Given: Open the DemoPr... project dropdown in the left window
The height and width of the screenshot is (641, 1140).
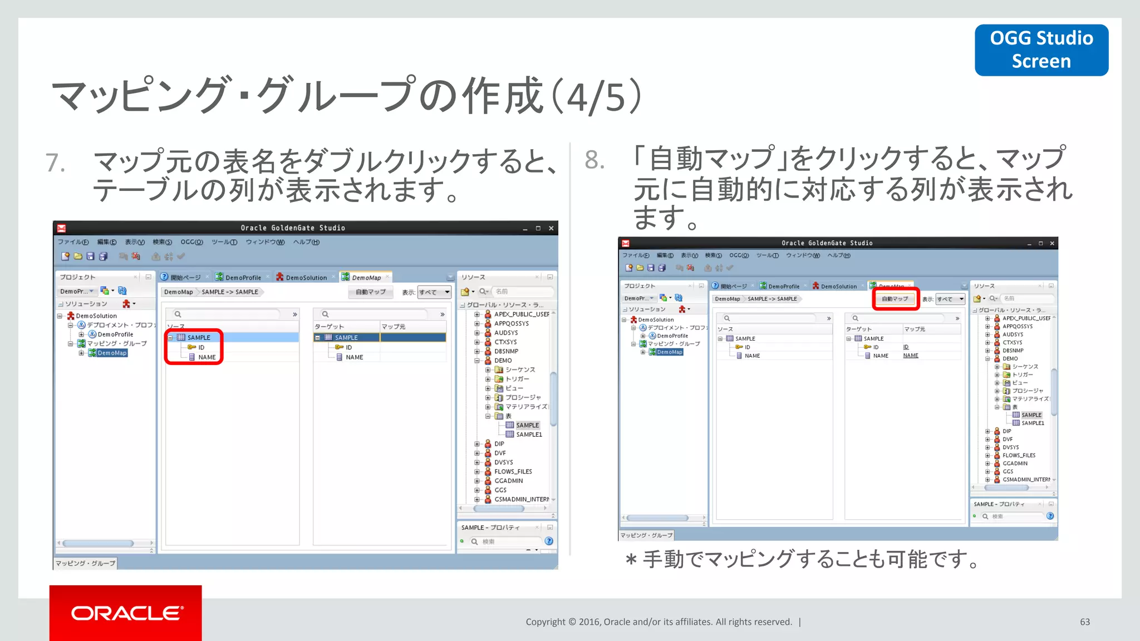Looking at the screenshot, I should click(x=77, y=291).
